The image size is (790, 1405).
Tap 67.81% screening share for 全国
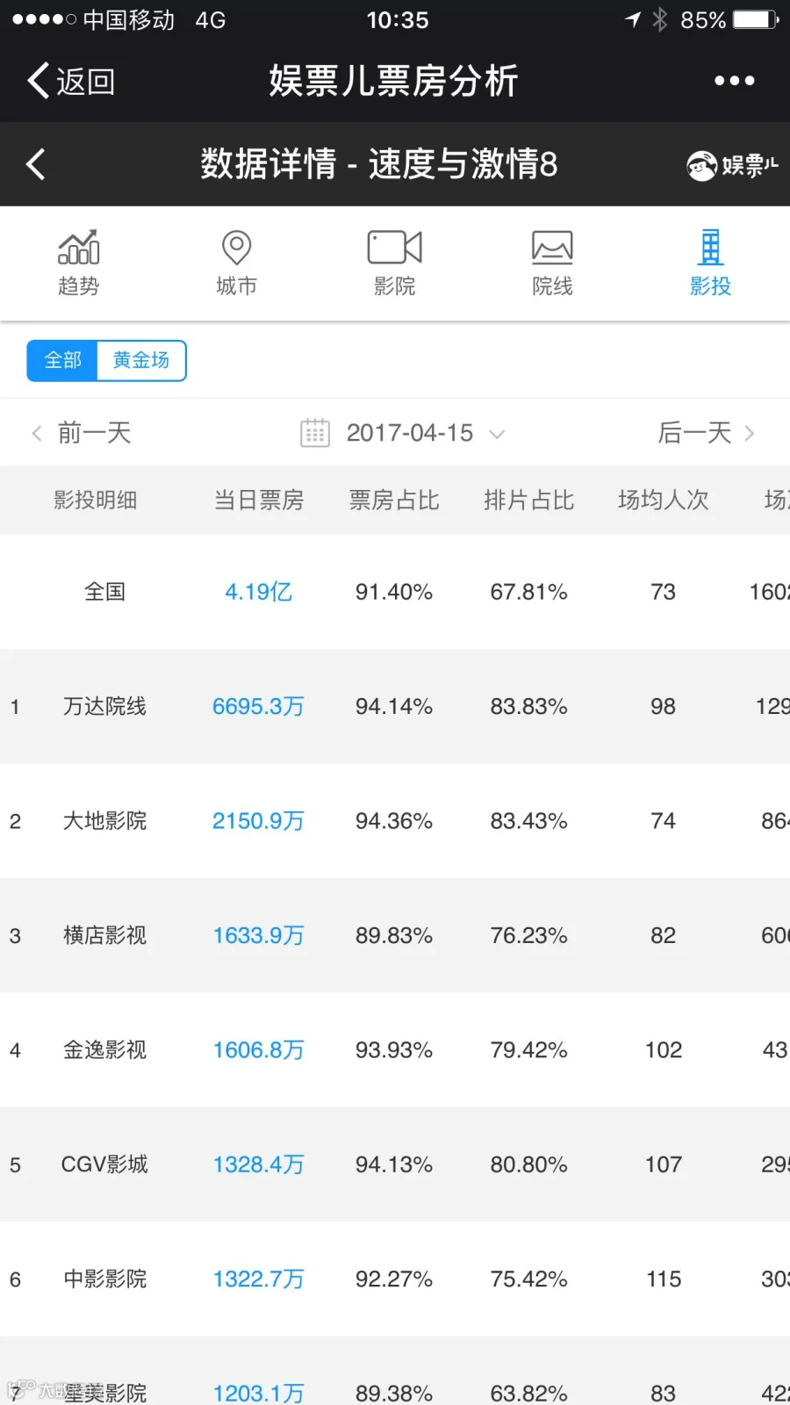529,592
